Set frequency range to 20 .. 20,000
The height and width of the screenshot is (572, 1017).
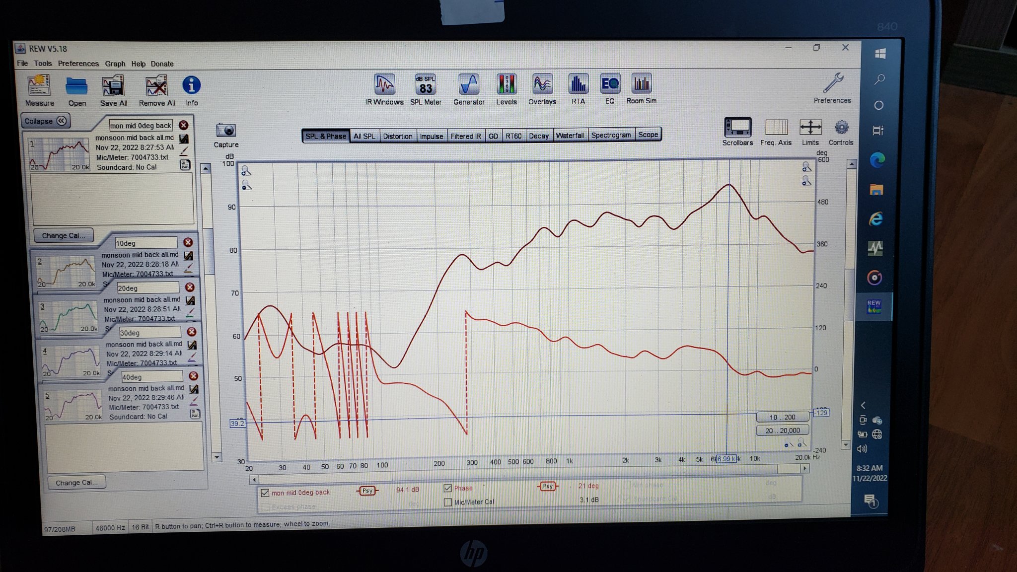pos(782,430)
